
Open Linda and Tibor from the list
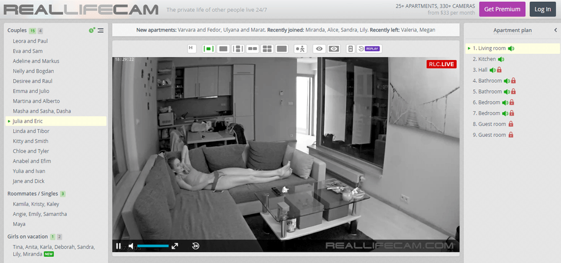pos(32,131)
